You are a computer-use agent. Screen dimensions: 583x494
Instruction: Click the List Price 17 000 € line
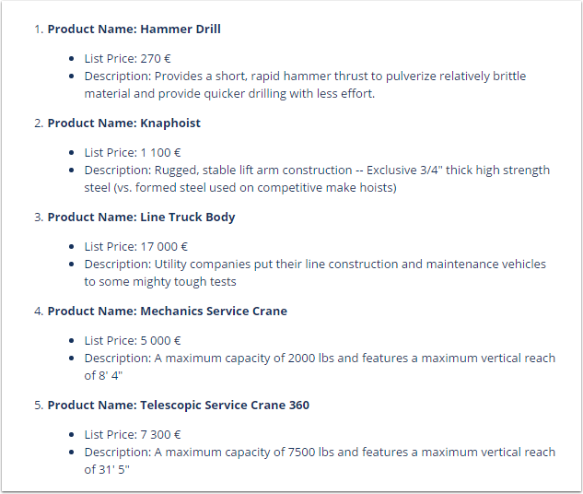click(136, 247)
